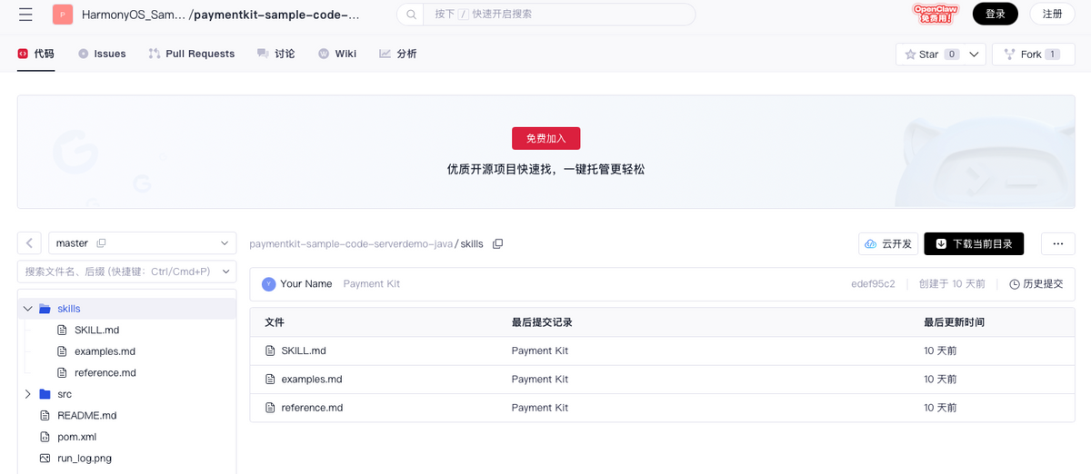Viewport: 1091px width, 474px height.
Task: Click the search magnifier icon
Action: (x=412, y=15)
